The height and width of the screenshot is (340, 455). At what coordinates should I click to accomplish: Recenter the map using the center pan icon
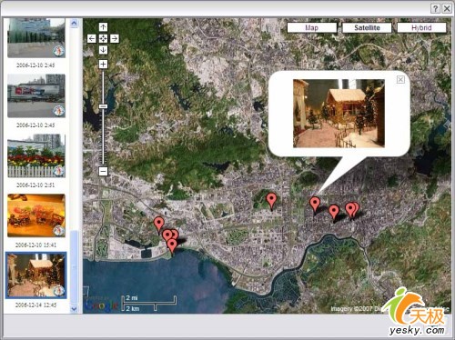pyautogui.click(x=103, y=38)
